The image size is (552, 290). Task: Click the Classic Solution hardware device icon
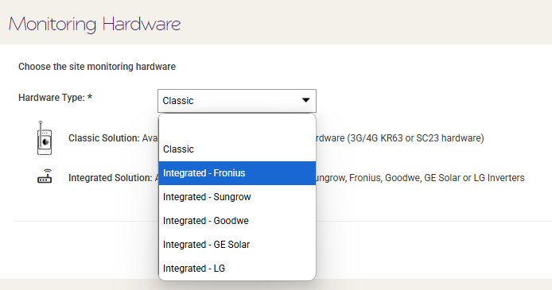[45, 138]
